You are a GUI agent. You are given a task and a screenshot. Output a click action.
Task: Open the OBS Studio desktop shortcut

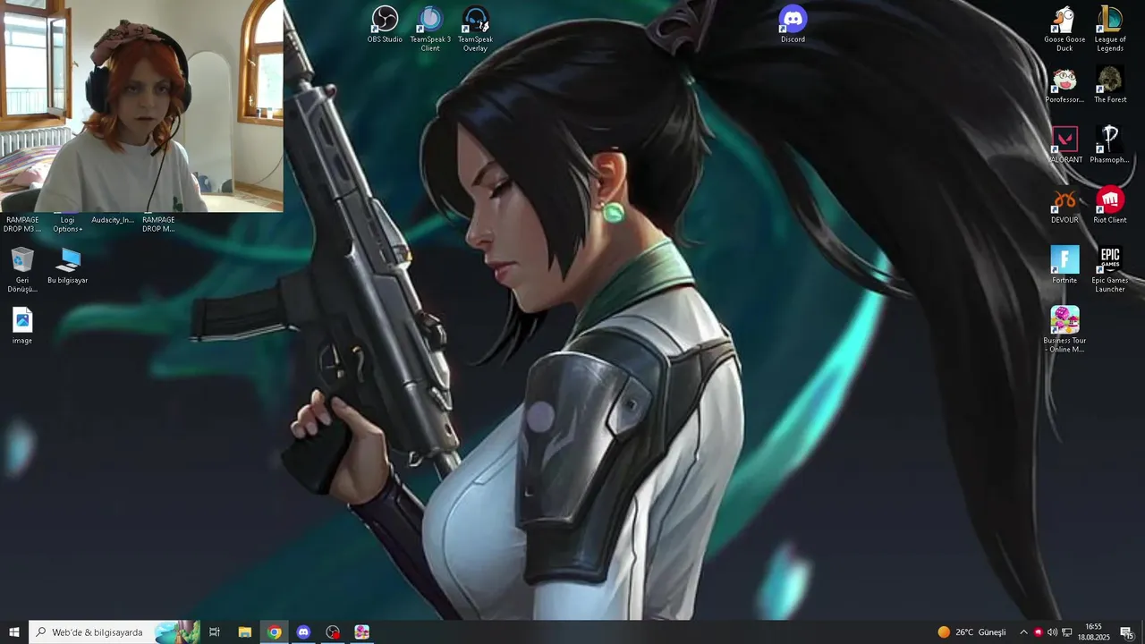click(x=385, y=24)
